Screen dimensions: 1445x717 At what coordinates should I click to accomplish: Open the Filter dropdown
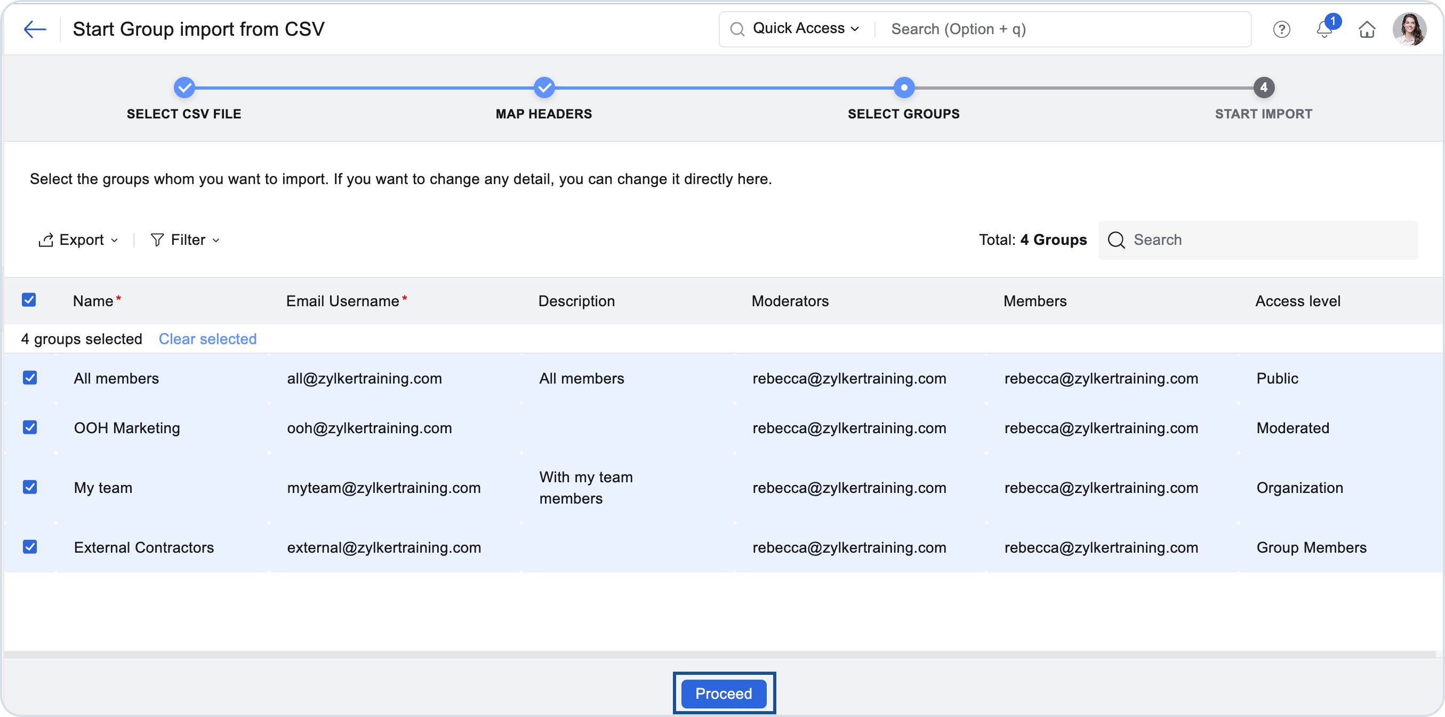[x=216, y=241]
